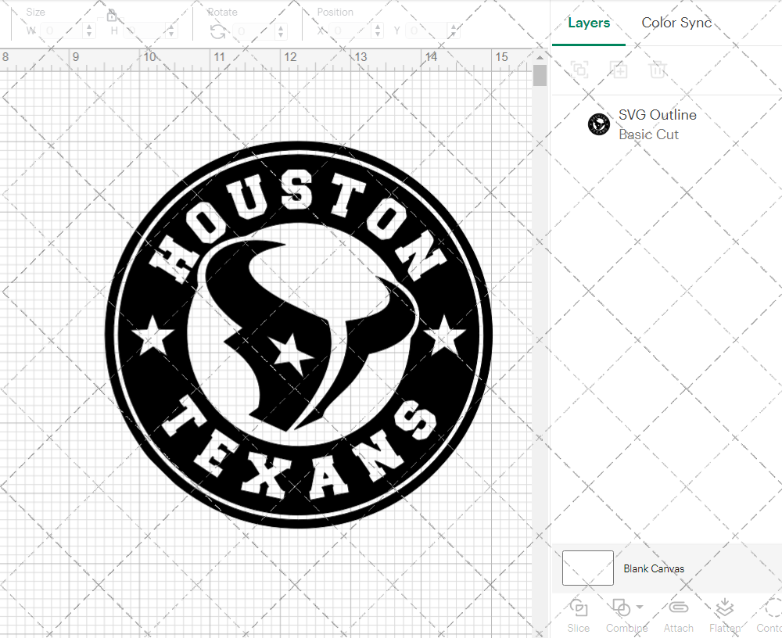Switch to the Color Sync tab
This screenshot has height=638, width=782.
tap(676, 23)
